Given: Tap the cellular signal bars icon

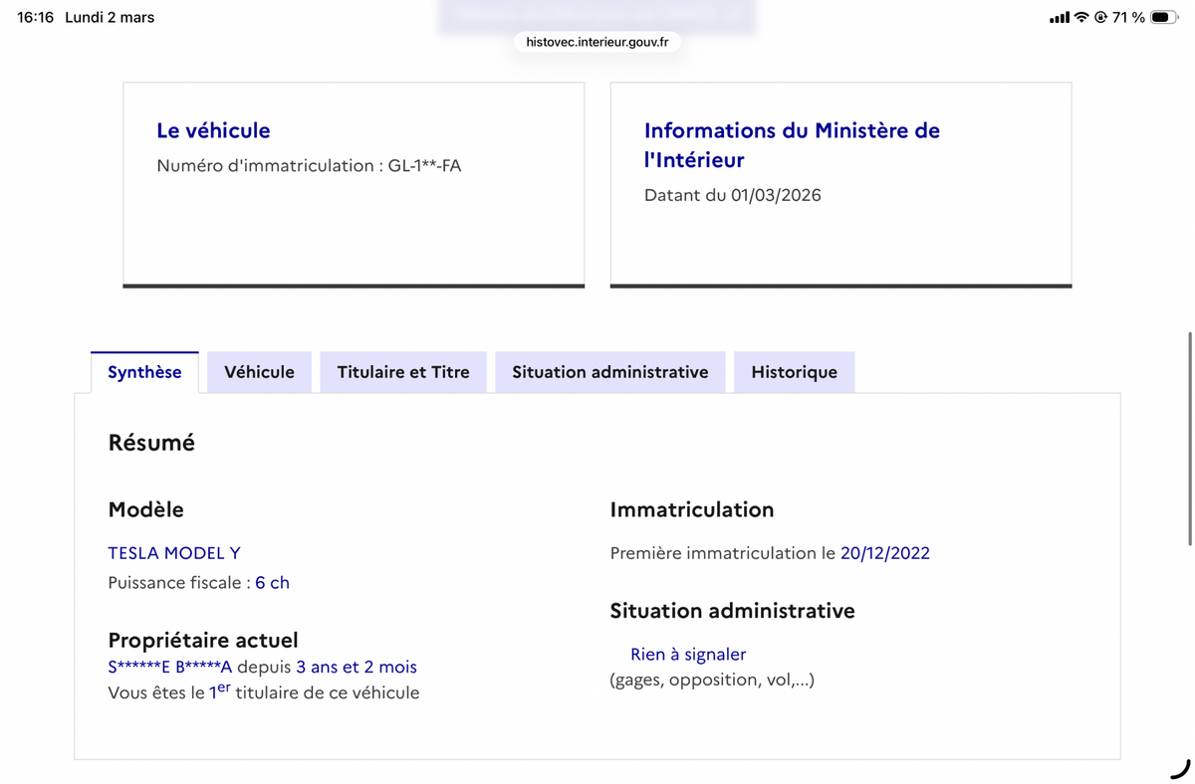Looking at the screenshot, I should click(x=1060, y=18).
